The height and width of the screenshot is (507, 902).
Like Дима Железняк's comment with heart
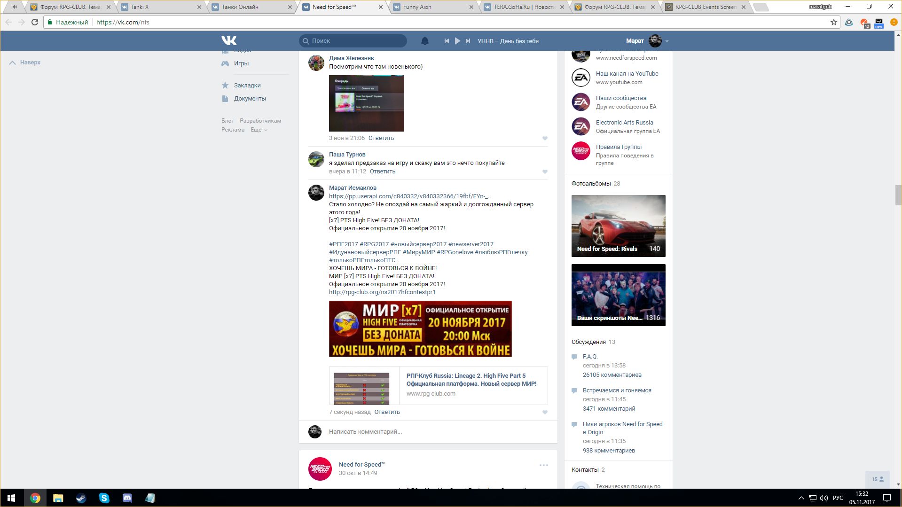coord(545,138)
